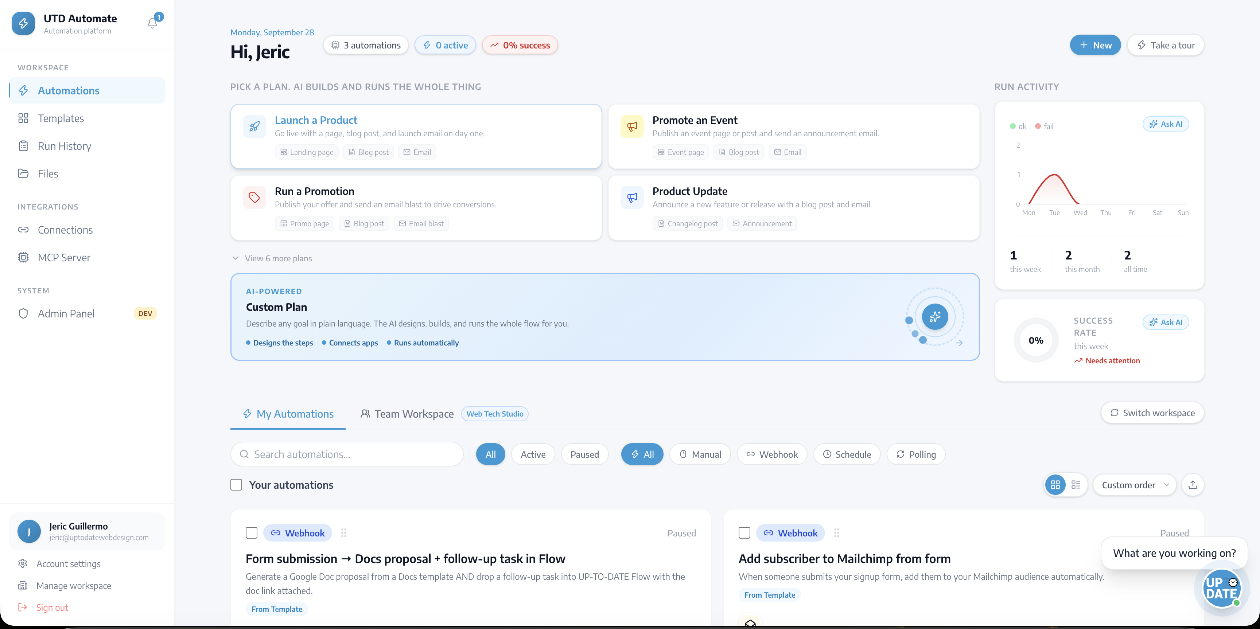Click the Search automations field
This screenshot has width=1260, height=629.
pos(347,454)
